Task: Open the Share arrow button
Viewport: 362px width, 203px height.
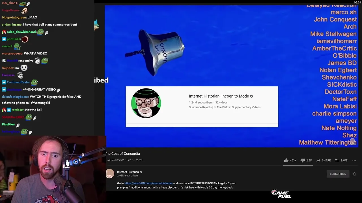Action: [318, 160]
